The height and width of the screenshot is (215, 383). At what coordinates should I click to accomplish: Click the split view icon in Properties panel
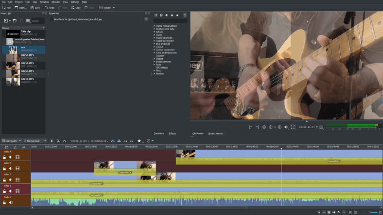pos(146,19)
